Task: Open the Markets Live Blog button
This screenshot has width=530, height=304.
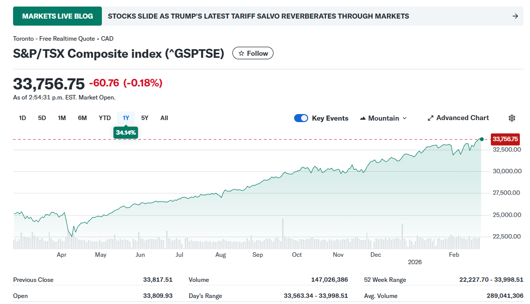Action: (x=57, y=16)
